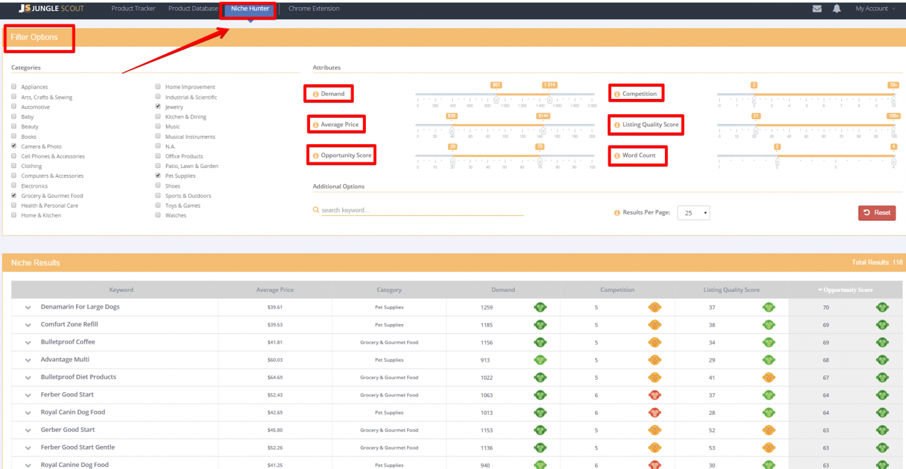Click the Competition range slider

click(806, 94)
